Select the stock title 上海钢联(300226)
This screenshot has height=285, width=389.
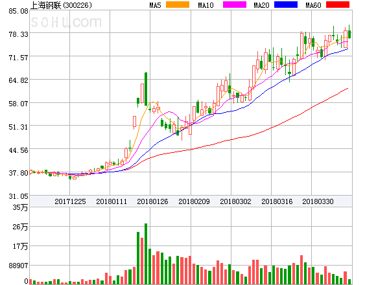coord(61,5)
